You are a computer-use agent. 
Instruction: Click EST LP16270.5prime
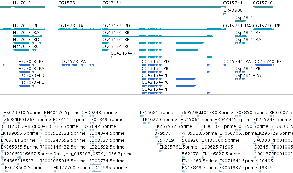pos(160,120)
